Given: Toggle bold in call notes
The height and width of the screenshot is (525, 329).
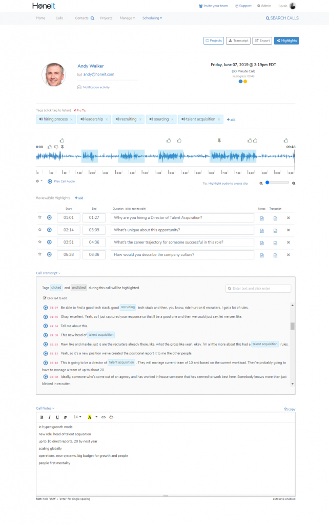Looking at the screenshot, I should pyautogui.click(x=42, y=417).
